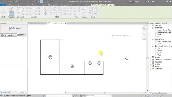Select Mirror - Draw Axis icon

[x=60, y=9]
